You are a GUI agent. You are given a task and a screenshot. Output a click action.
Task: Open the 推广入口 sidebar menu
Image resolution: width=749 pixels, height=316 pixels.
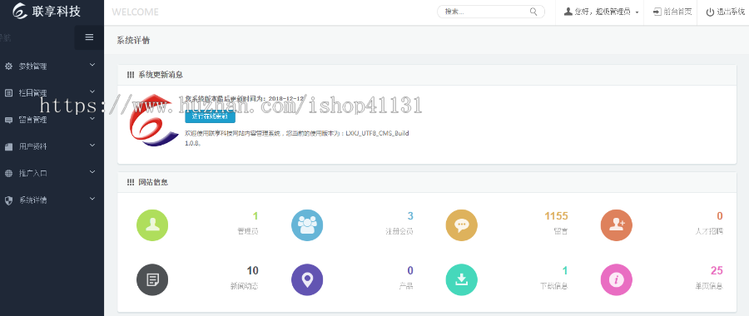click(x=52, y=173)
